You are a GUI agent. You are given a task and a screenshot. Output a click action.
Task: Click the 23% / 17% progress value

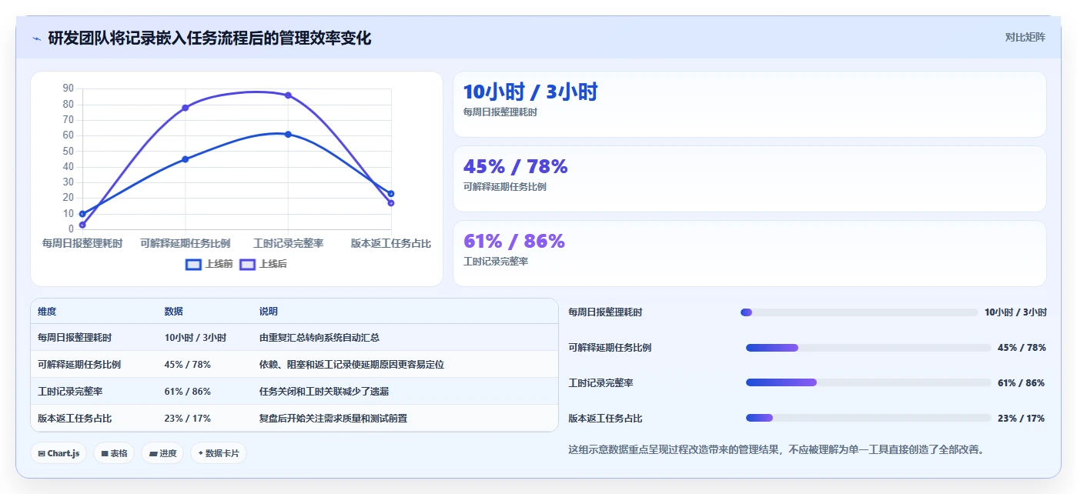pyautogui.click(x=1021, y=419)
